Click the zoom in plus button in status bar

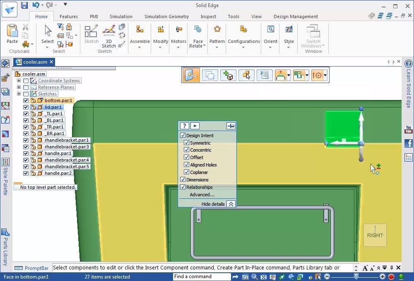pyautogui.click(x=382, y=276)
